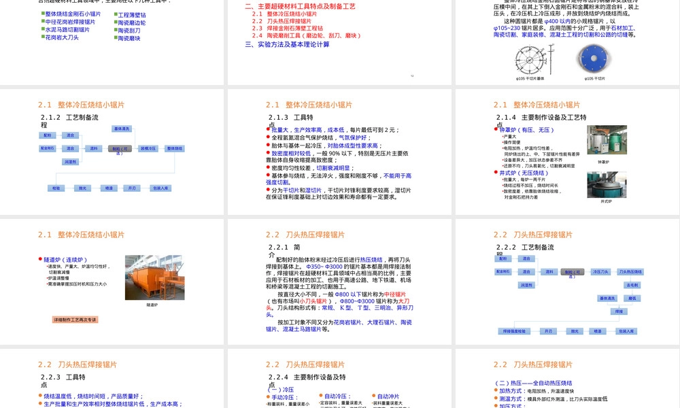Click the list item 陶瓷磨块
680x408 pixels.
click(128, 38)
